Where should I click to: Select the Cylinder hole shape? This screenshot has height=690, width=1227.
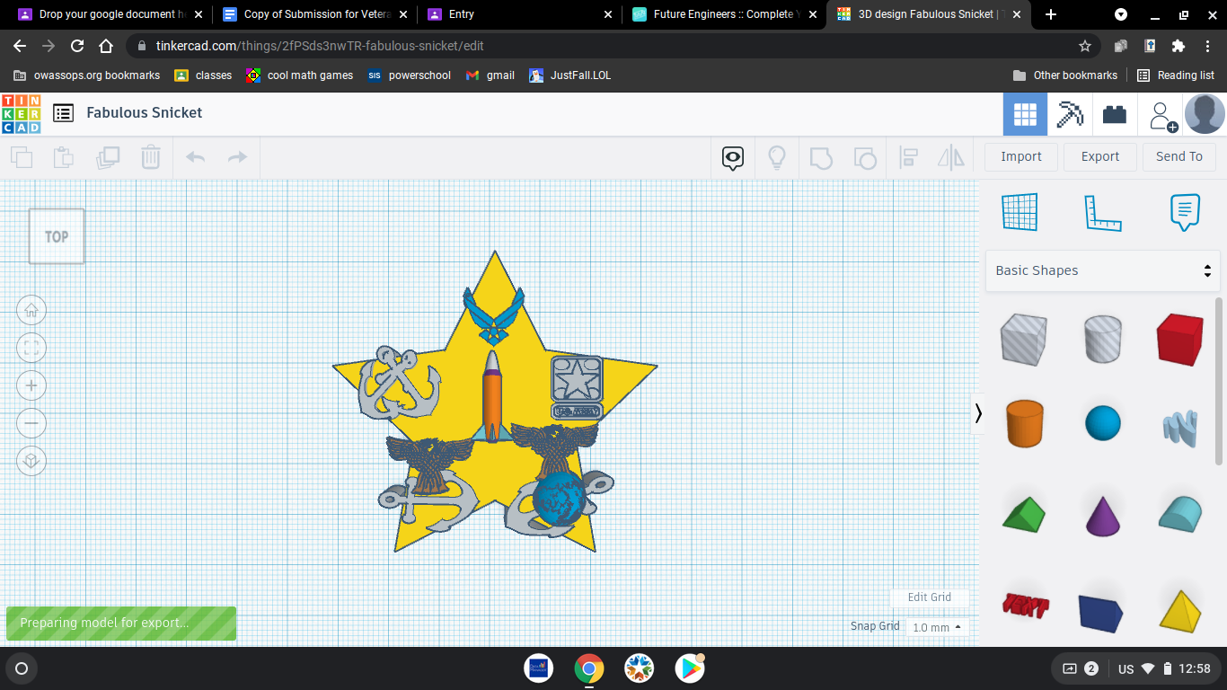point(1102,339)
